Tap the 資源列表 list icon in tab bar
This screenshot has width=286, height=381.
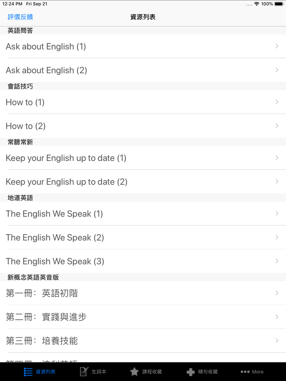pos(28,372)
